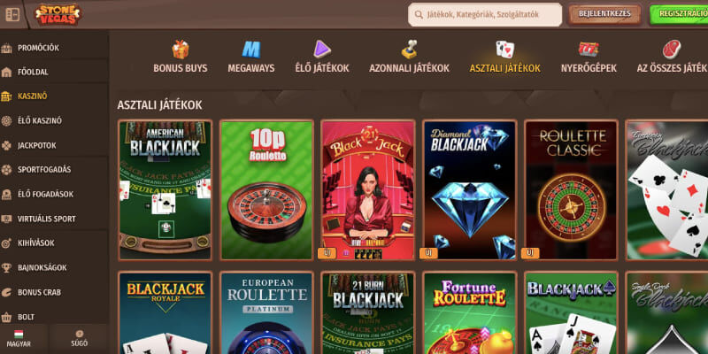Open Magyar language selector

tap(19, 339)
